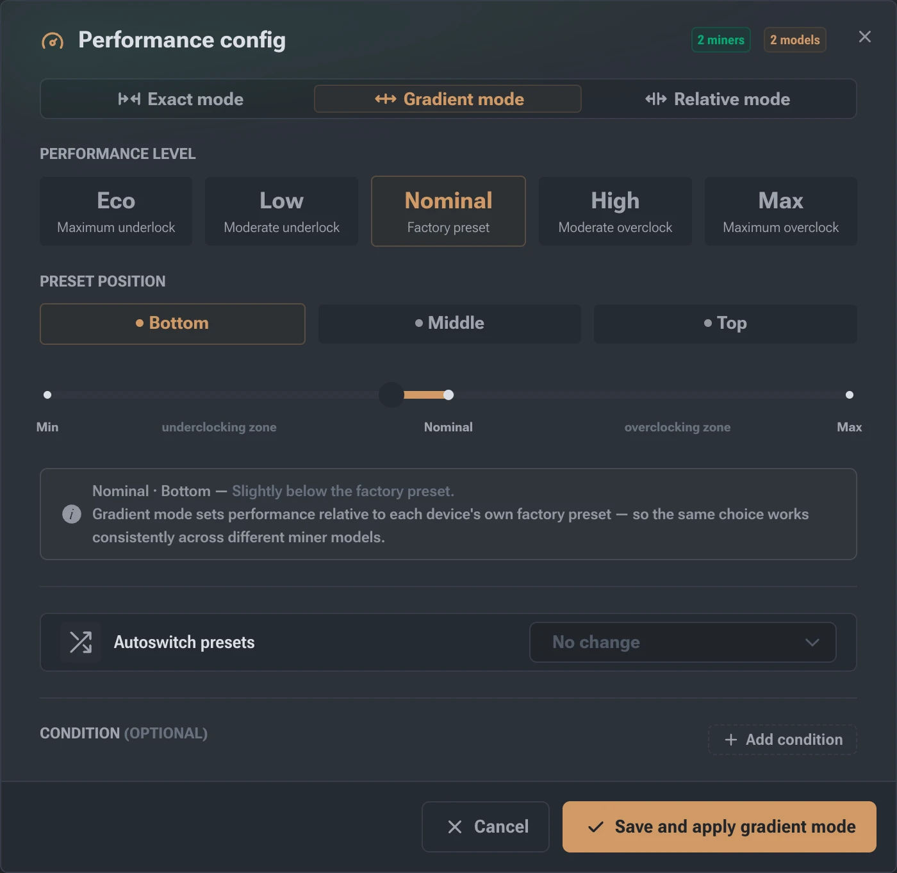Set preset position to Top

point(725,324)
